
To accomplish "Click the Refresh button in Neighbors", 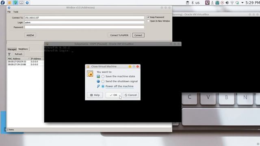I will 18,54.
